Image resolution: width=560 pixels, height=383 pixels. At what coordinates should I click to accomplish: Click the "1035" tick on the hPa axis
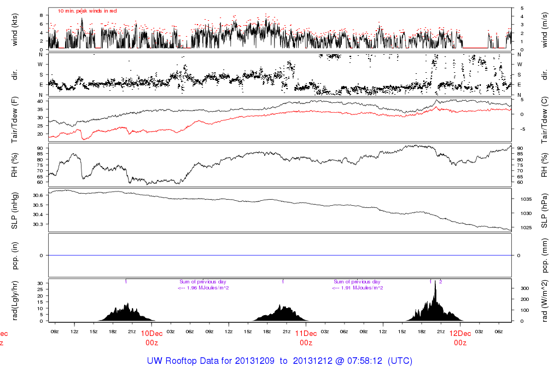click(526, 199)
